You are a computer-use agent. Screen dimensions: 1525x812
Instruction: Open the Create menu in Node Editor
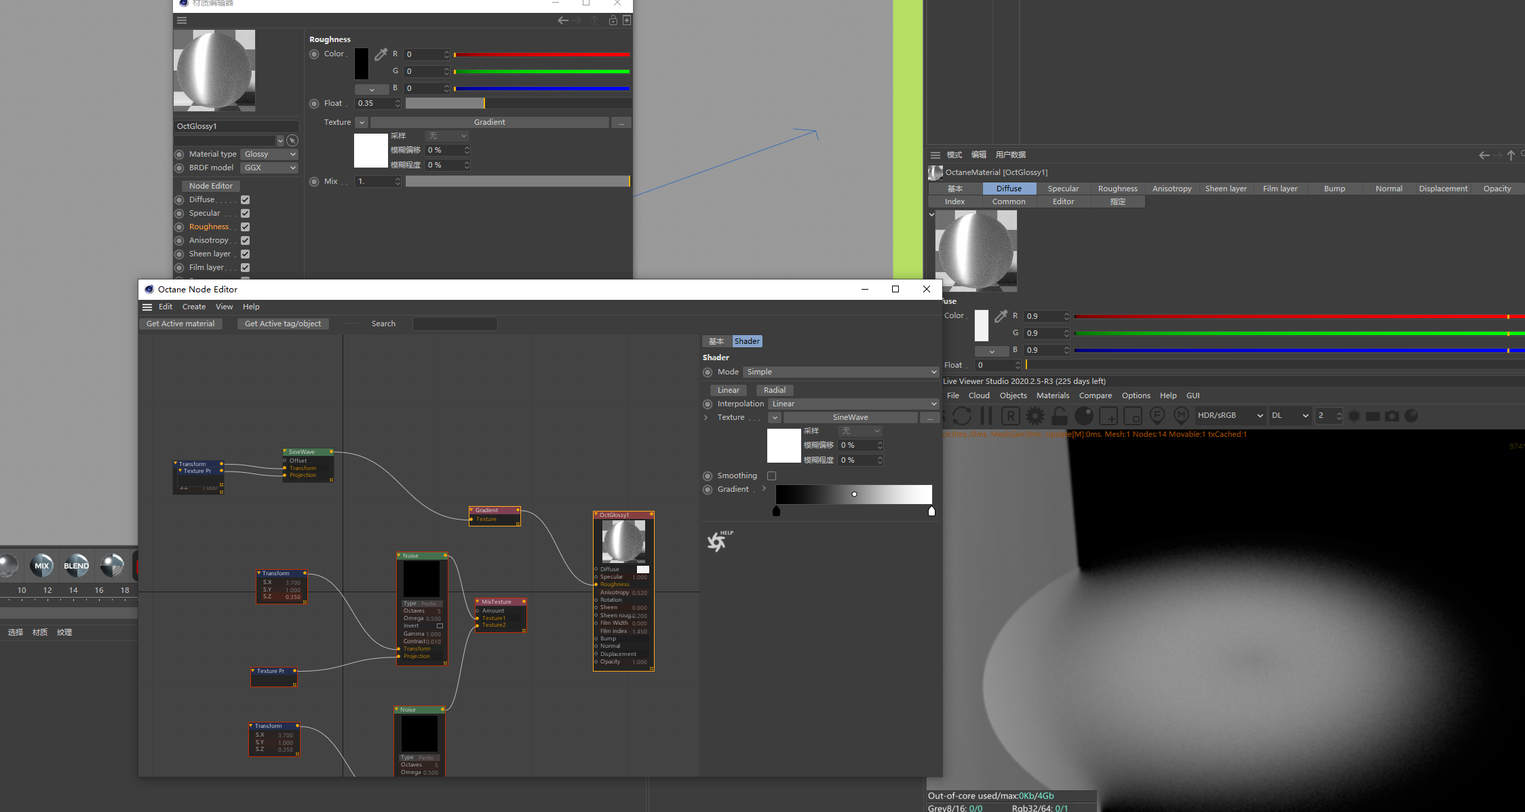coord(194,307)
